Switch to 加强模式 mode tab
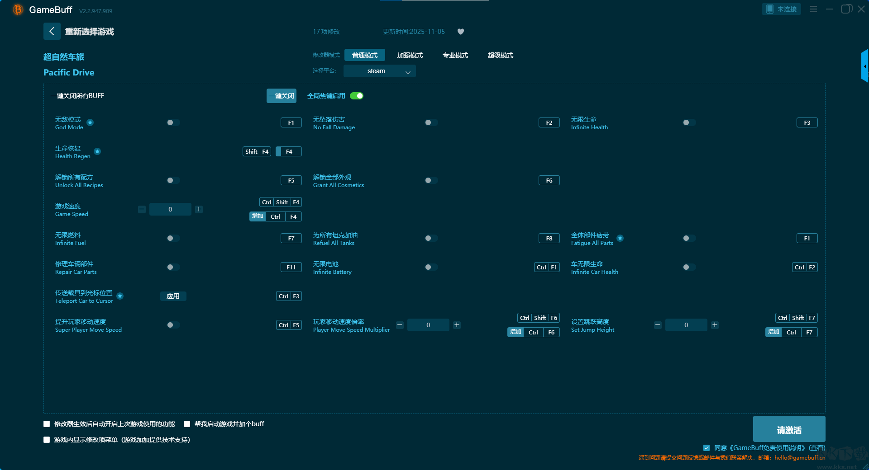Image resolution: width=869 pixels, height=470 pixels. 410,55
